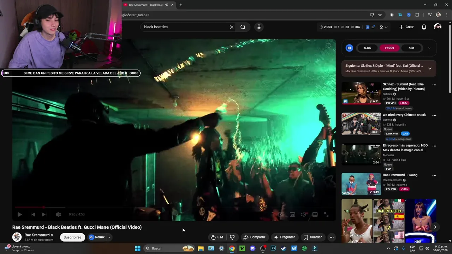
Task: Open the YouTube account avatar menu
Action: tap(438, 27)
